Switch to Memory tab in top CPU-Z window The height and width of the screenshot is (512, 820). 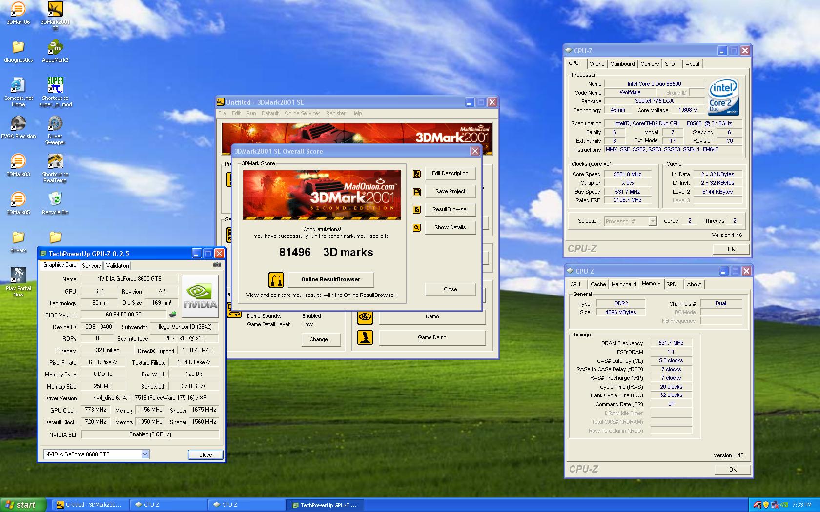coord(650,64)
